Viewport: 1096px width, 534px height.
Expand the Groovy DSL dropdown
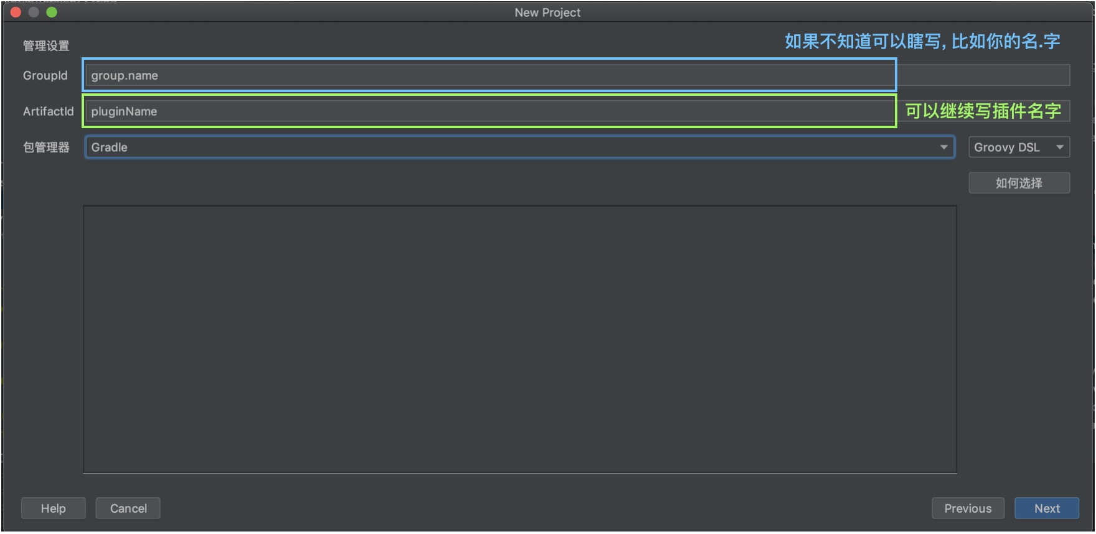click(1012, 148)
